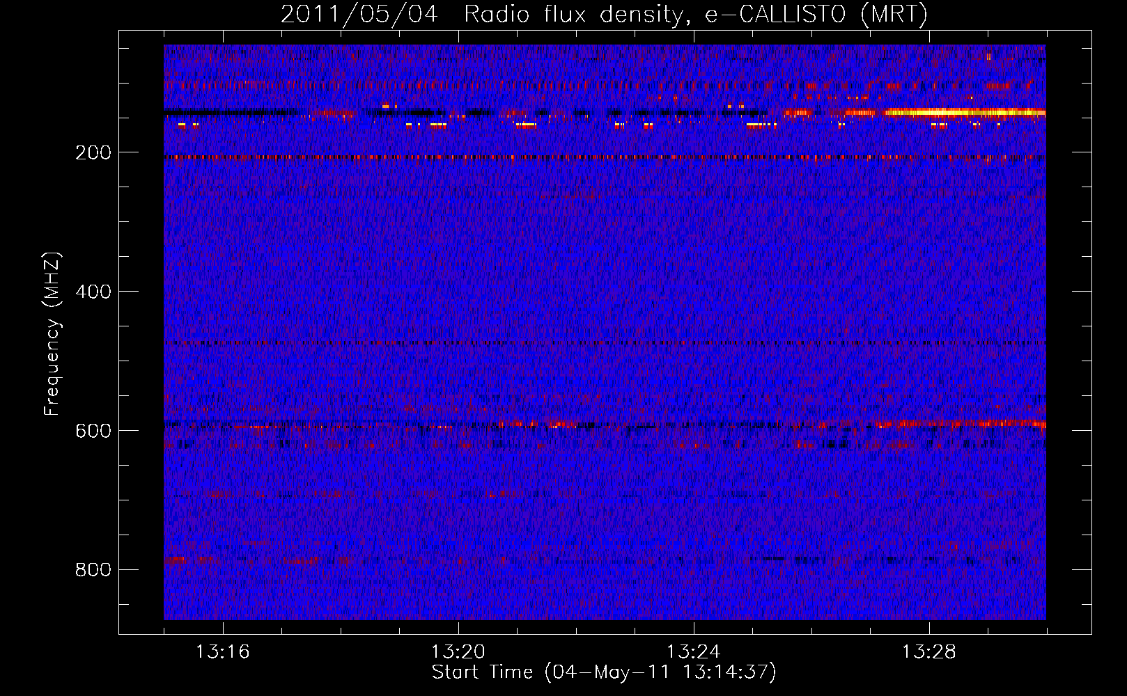Click the "Start Time (04-May-11 13:14:37)" label
This screenshot has width=1127, height=696.
pyautogui.click(x=604, y=672)
